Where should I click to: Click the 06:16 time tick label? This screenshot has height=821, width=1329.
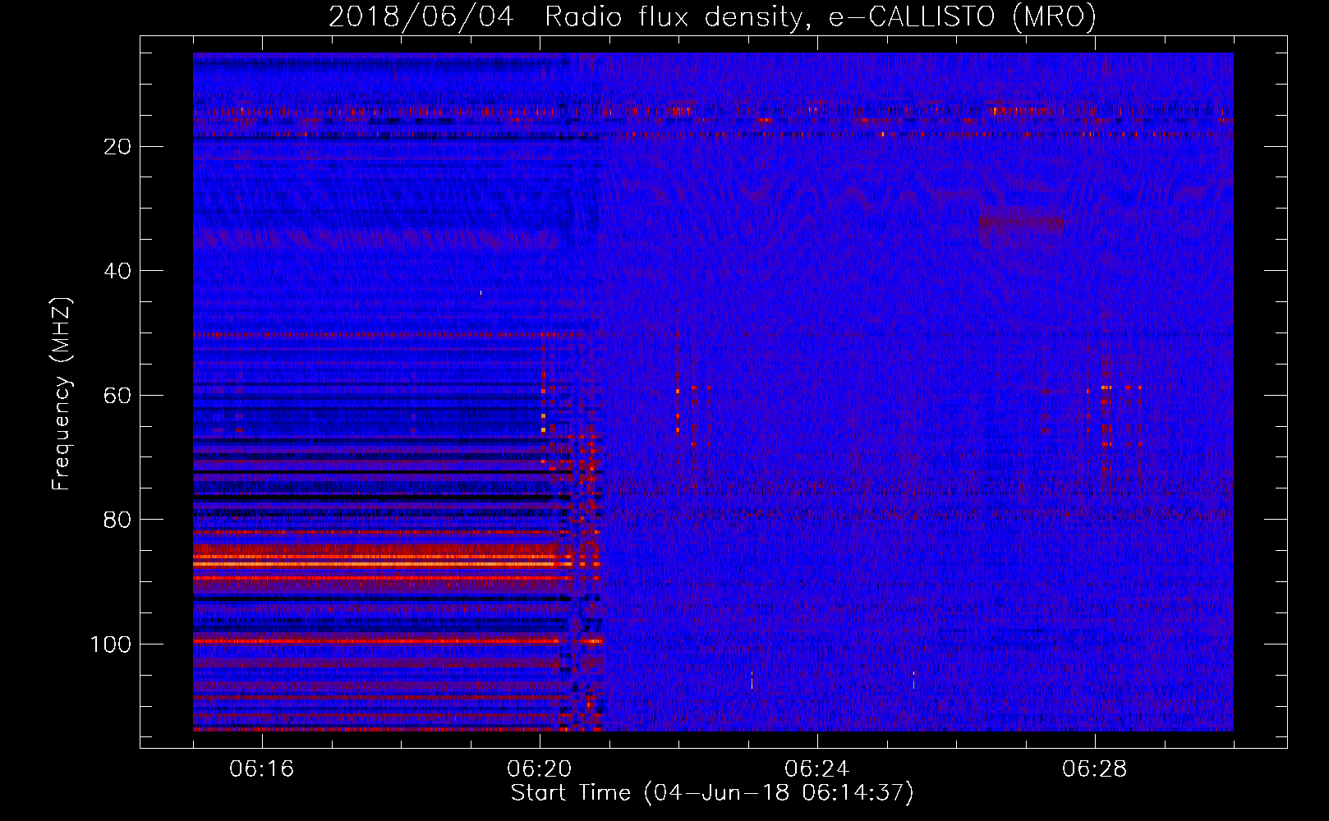[x=262, y=769]
